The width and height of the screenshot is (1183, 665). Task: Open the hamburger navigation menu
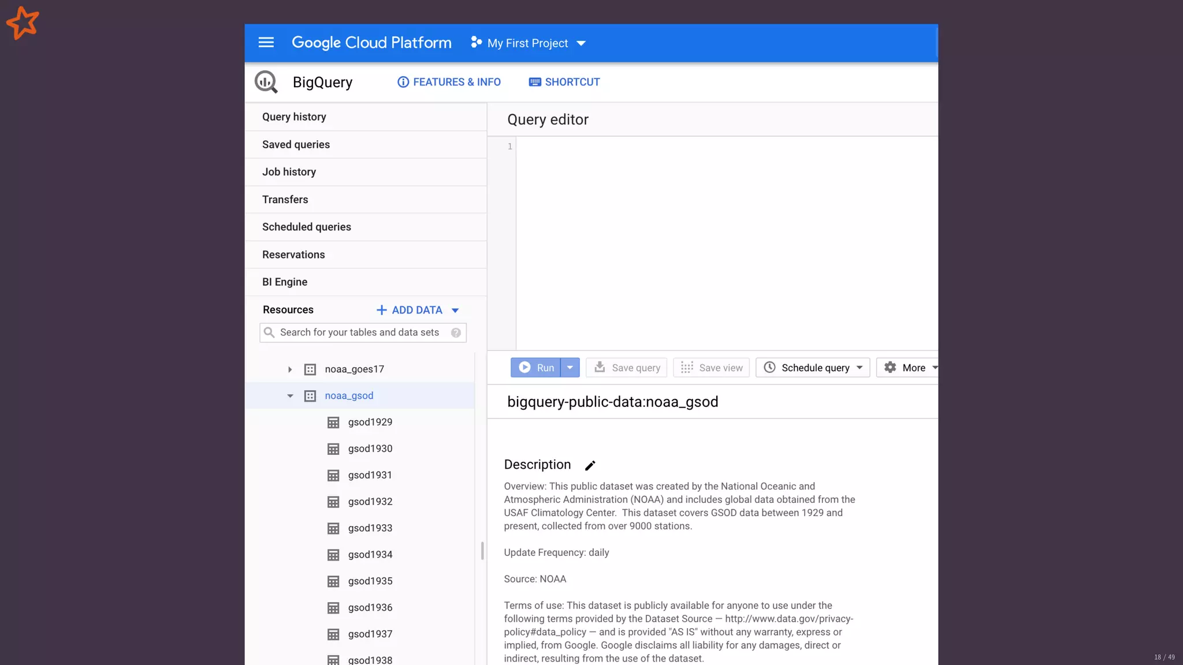[x=266, y=43]
